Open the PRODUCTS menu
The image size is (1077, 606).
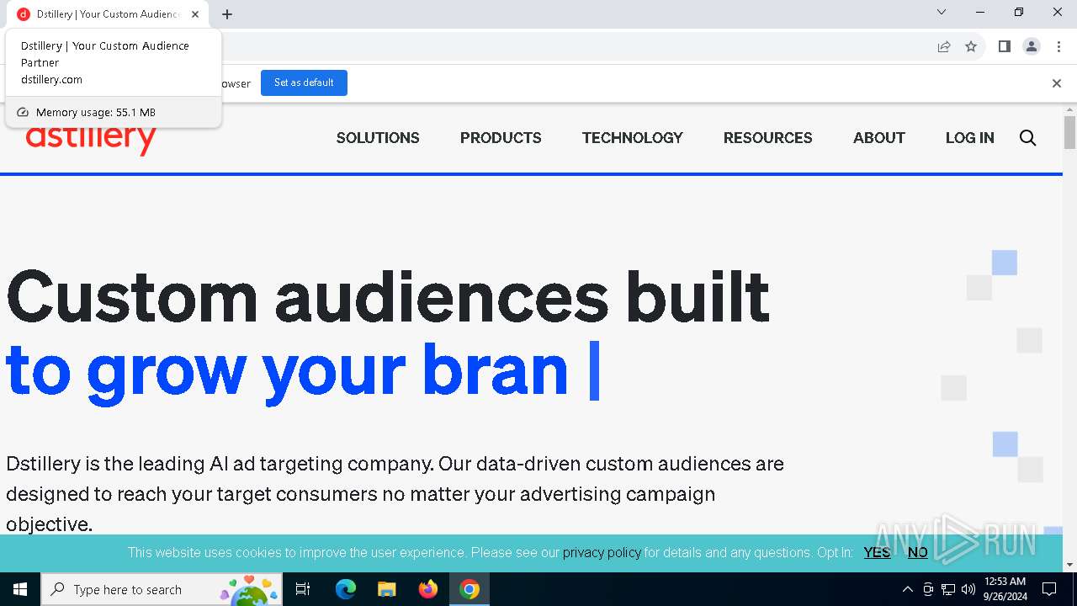[x=501, y=138]
